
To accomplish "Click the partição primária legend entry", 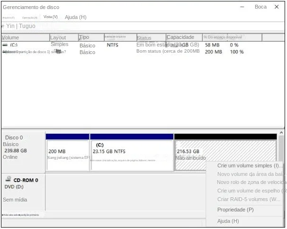I will [x=29, y=215].
